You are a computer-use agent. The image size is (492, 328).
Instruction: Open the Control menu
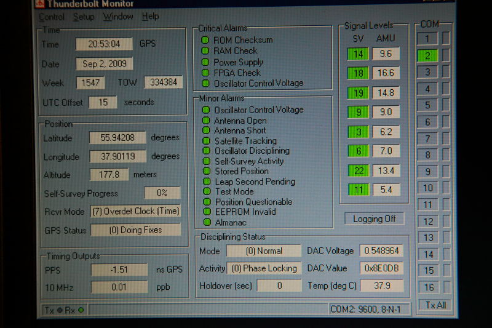[52, 17]
